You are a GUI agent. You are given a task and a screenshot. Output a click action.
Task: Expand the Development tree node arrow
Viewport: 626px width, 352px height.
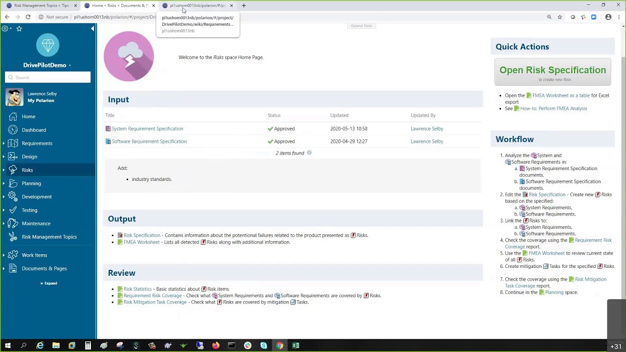pyautogui.click(x=3, y=197)
